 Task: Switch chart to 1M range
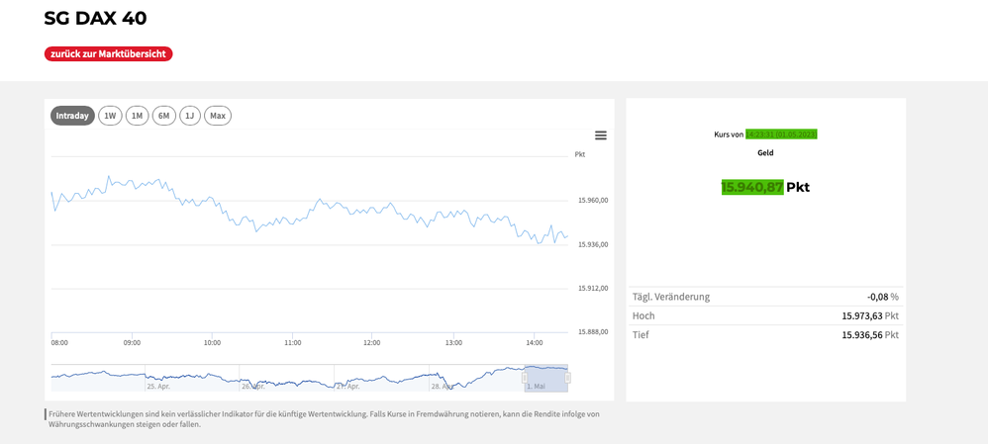[137, 116]
